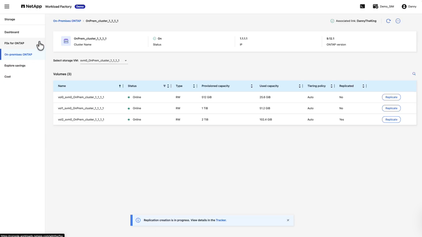Open the more options ellipsis menu
The image size is (422, 237).
tap(398, 21)
